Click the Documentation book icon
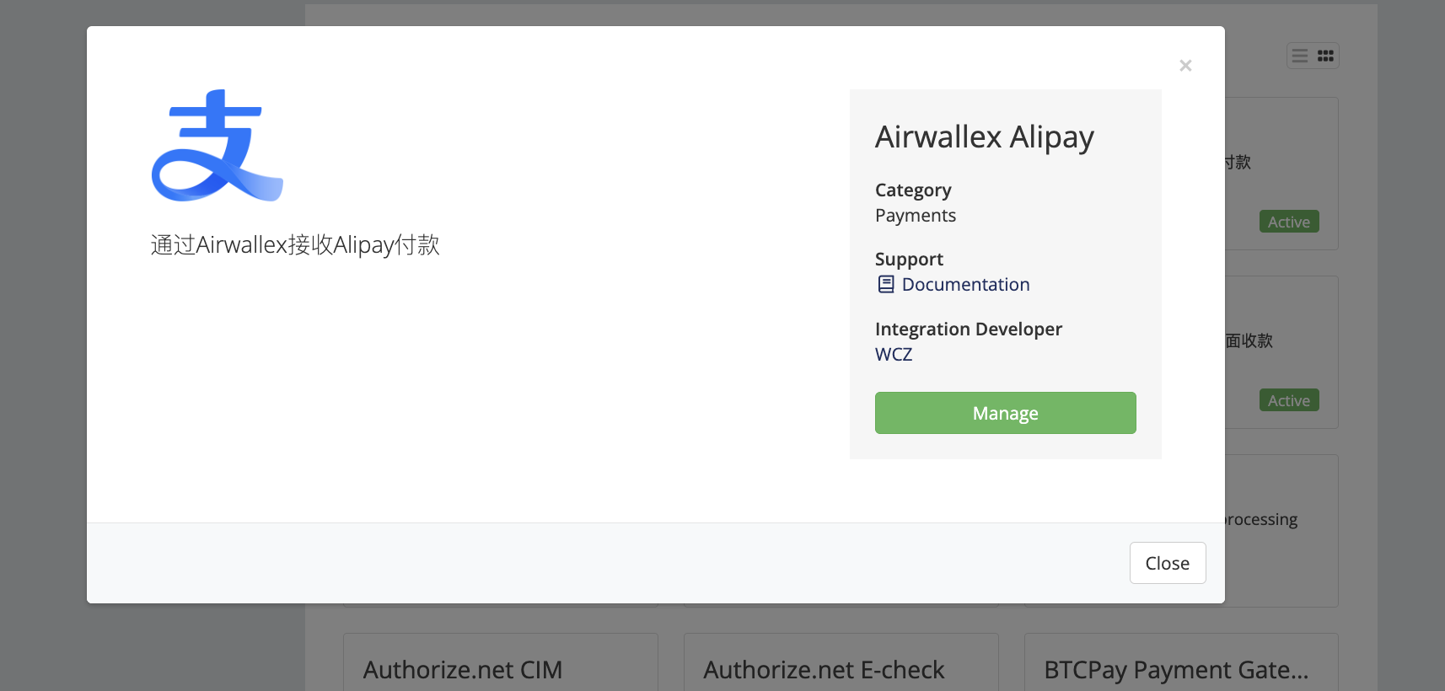This screenshot has height=691, width=1445. pos(885,285)
